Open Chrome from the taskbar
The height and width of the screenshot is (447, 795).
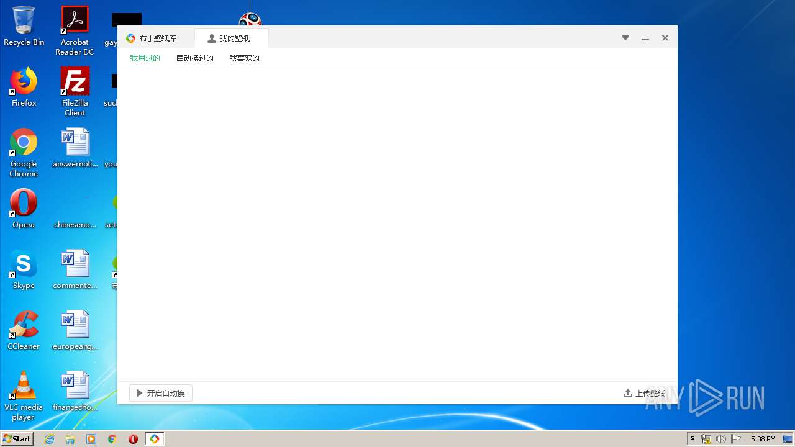coord(112,439)
